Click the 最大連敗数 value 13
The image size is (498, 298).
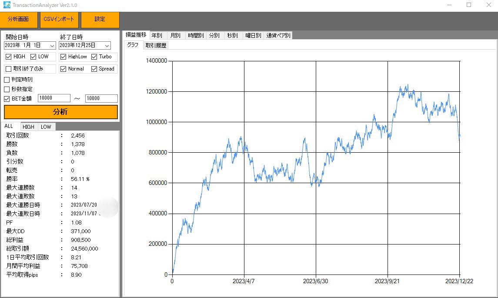click(x=74, y=197)
